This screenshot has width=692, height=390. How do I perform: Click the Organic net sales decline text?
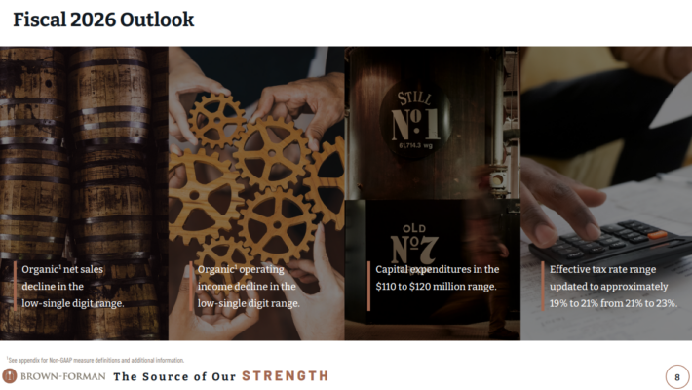[73, 287]
